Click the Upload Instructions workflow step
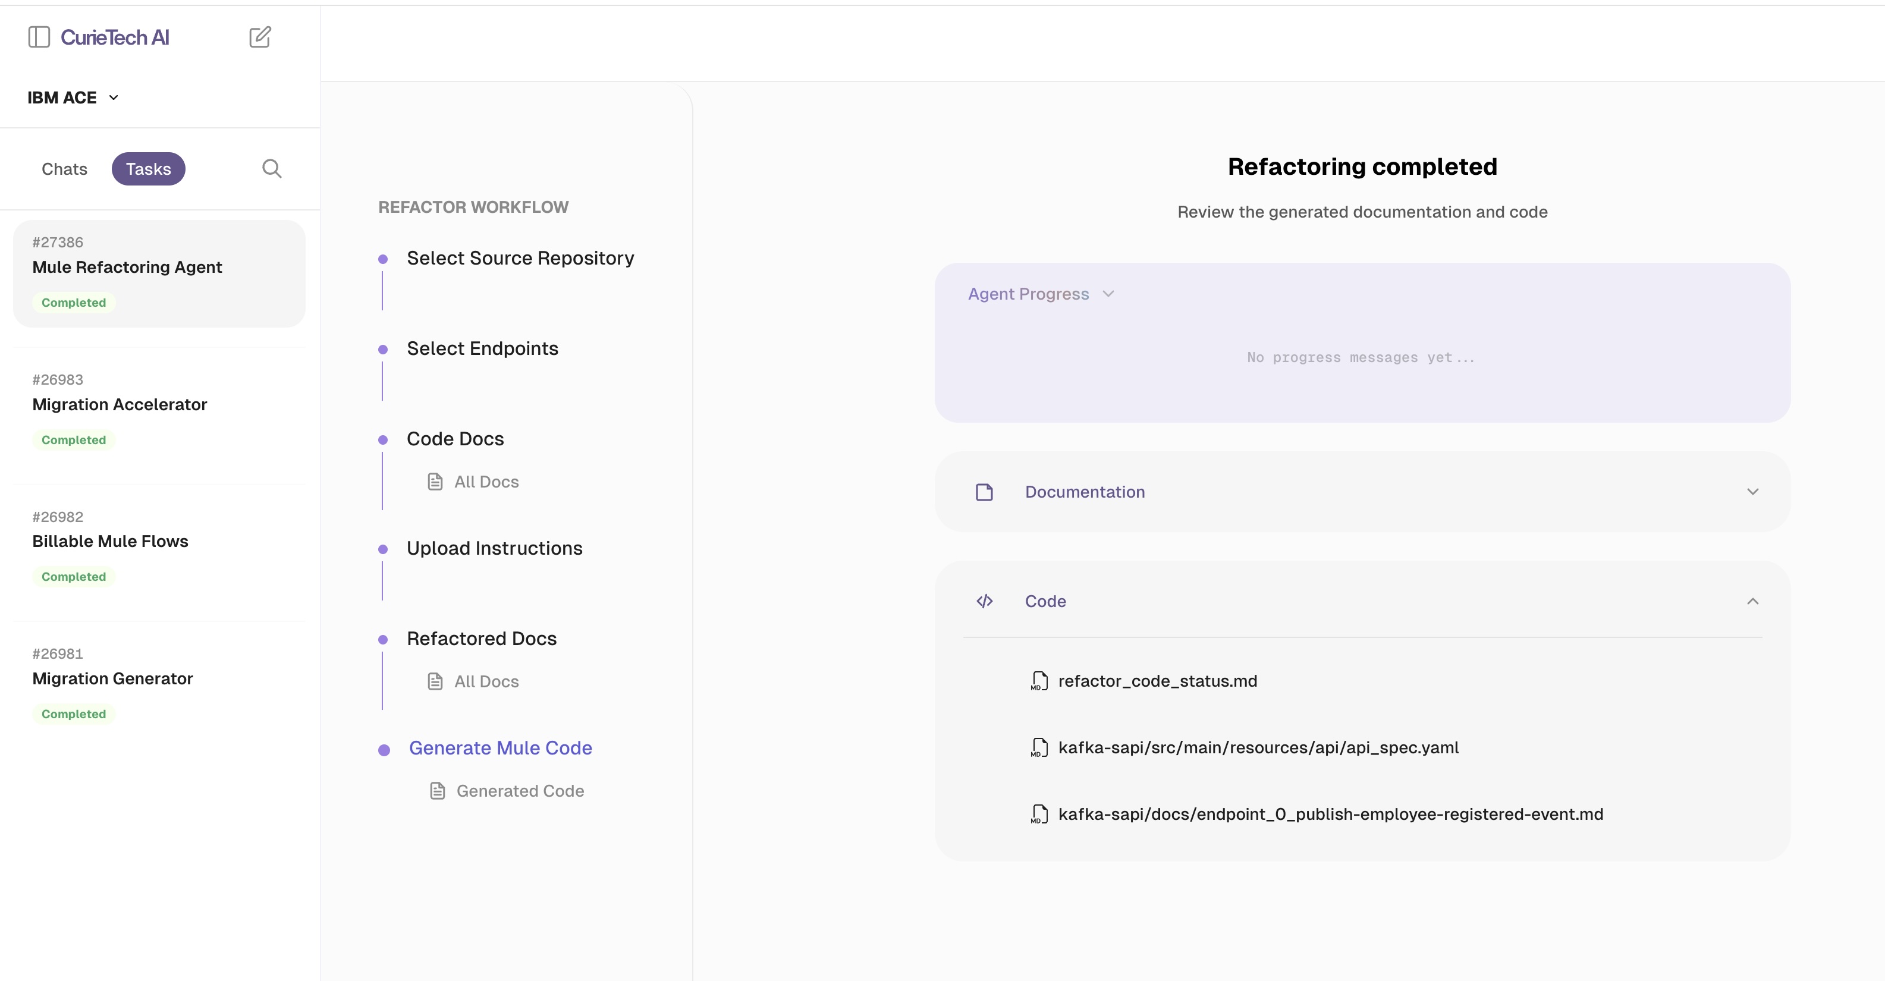Viewport: 1885px width, 981px height. tap(494, 549)
